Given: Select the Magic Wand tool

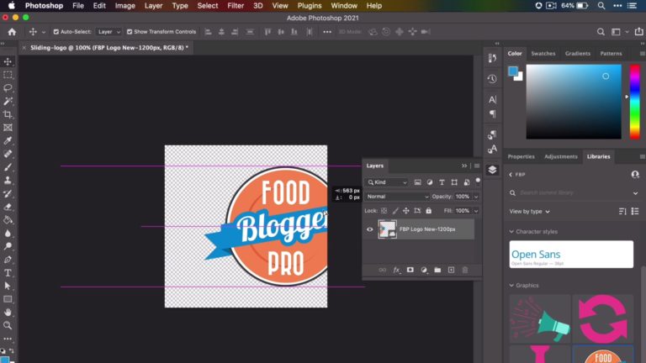Looking at the screenshot, I should point(8,101).
